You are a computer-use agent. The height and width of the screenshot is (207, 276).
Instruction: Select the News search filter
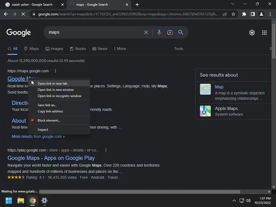[100, 49]
